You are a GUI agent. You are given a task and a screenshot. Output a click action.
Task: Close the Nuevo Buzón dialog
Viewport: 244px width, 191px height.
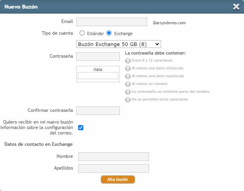tap(236, 7)
